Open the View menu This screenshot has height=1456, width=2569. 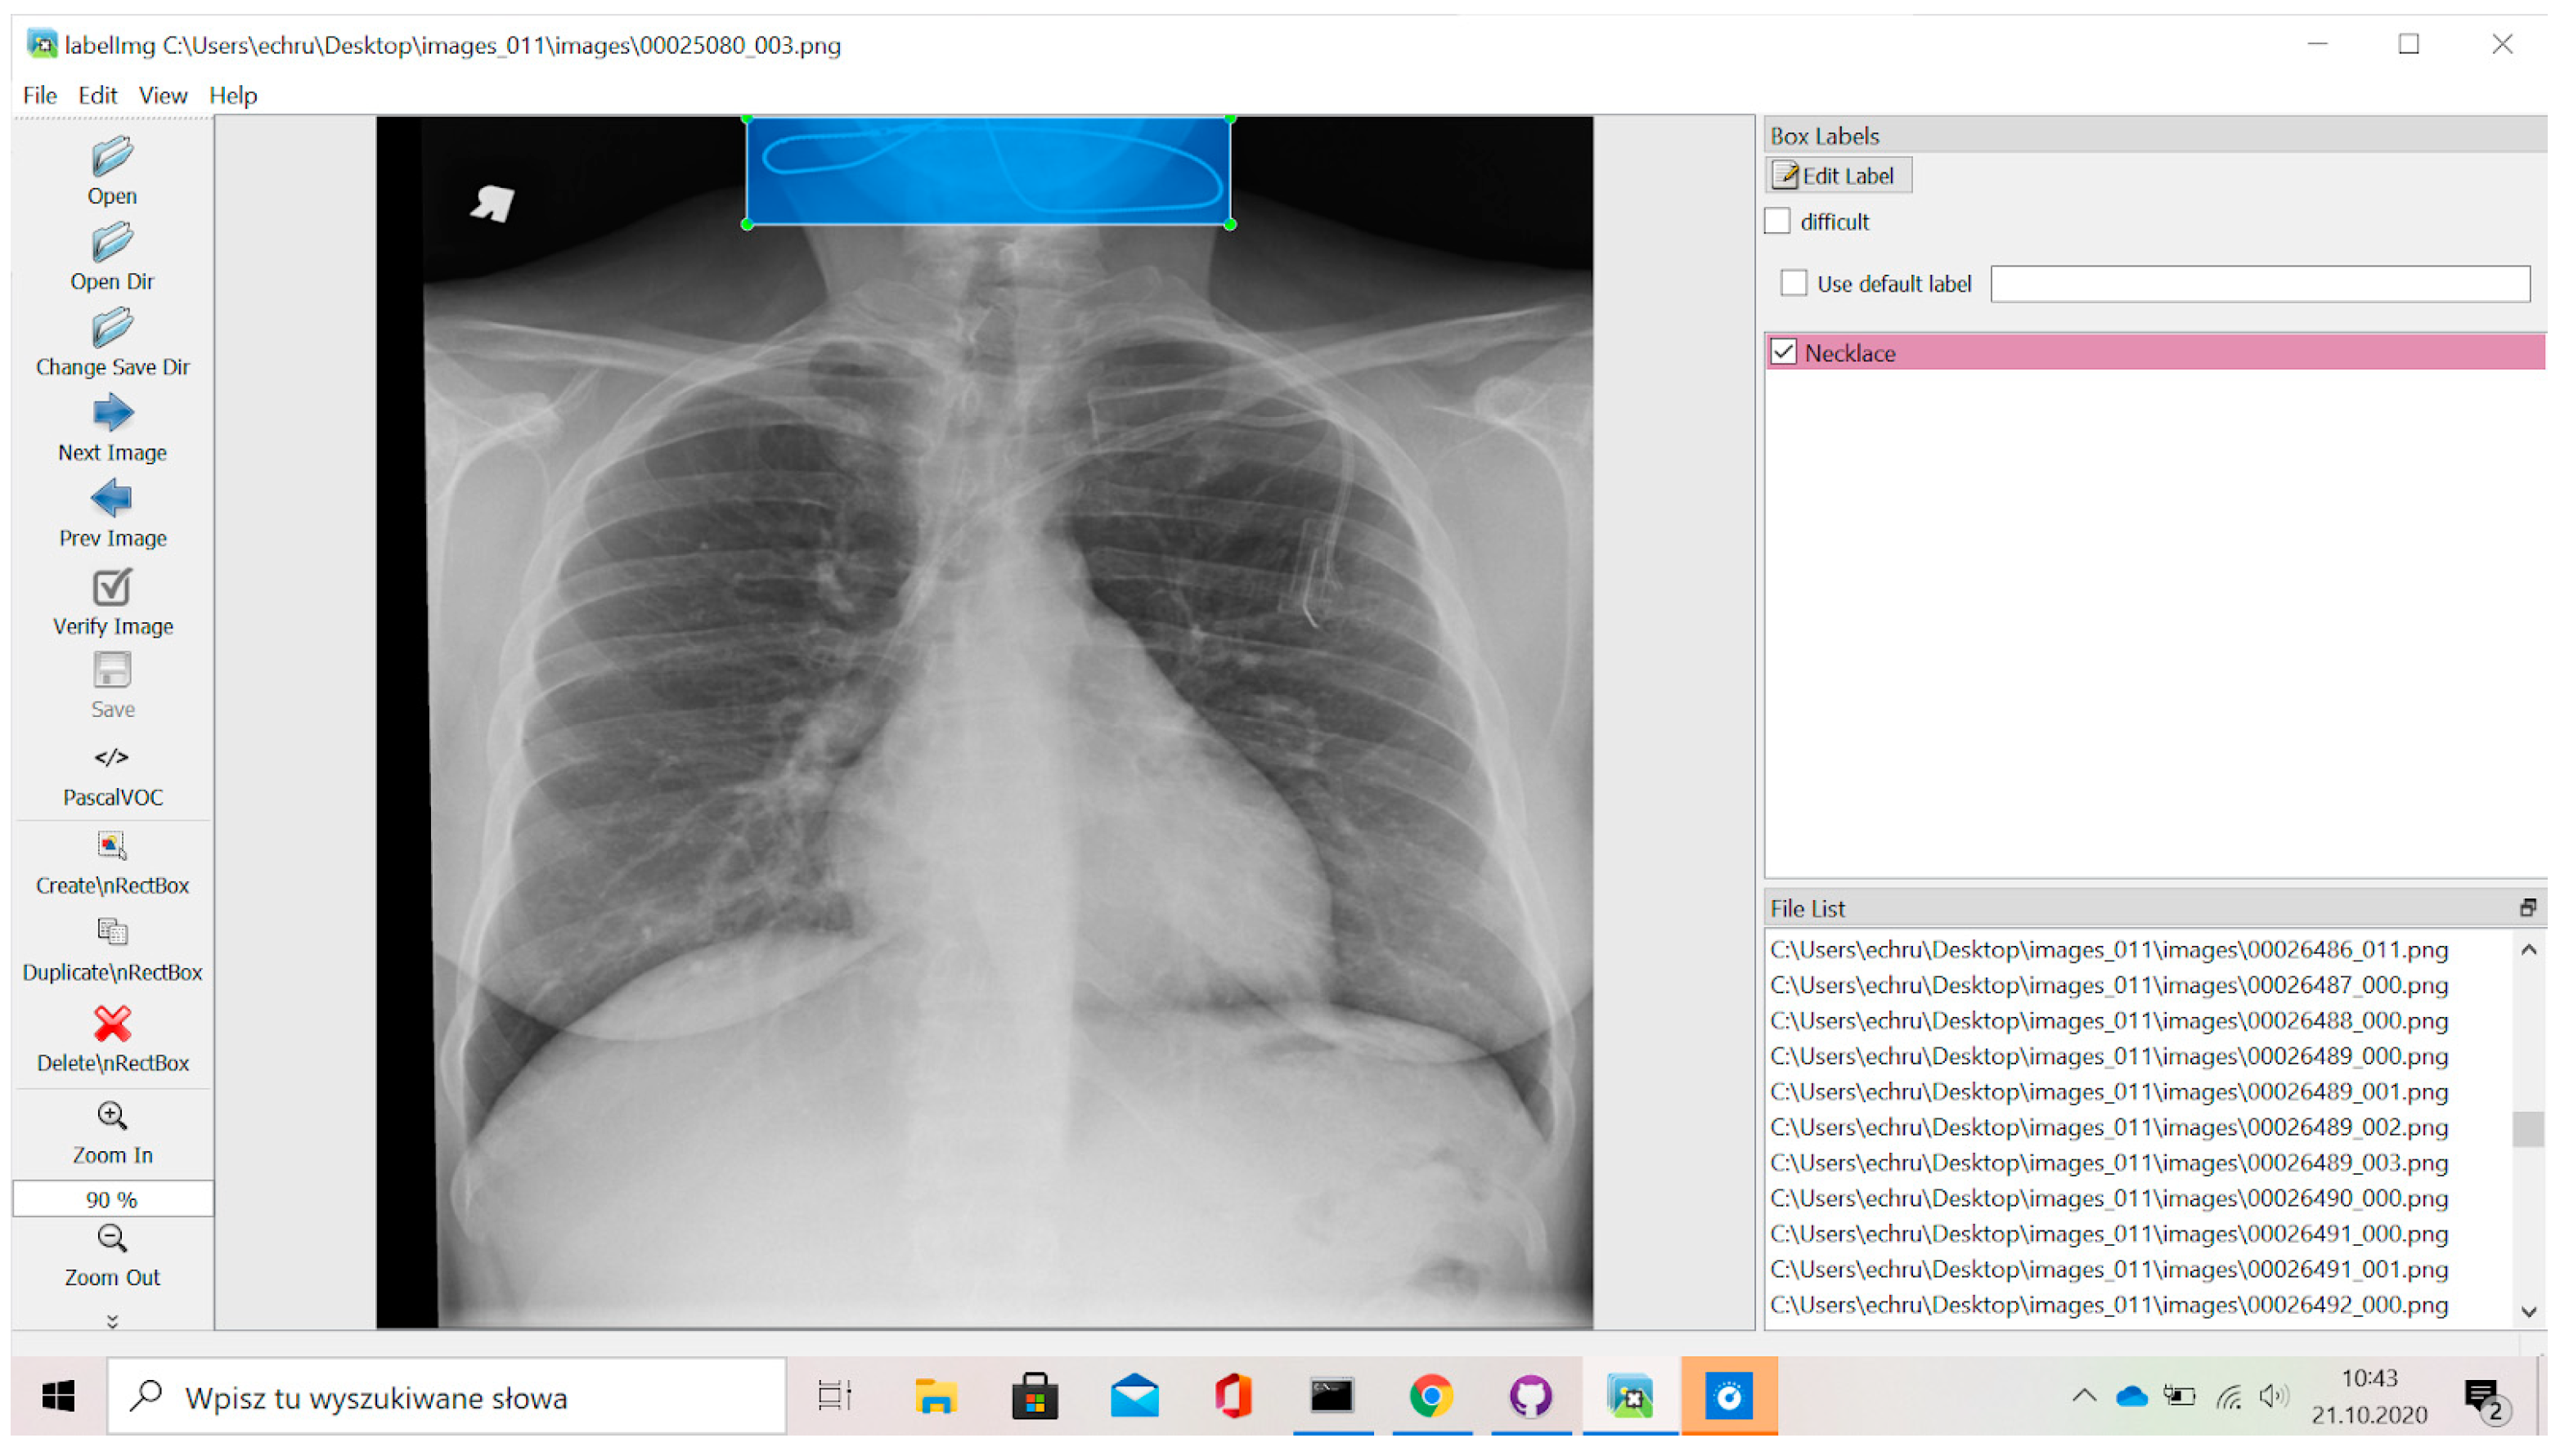[x=162, y=95]
